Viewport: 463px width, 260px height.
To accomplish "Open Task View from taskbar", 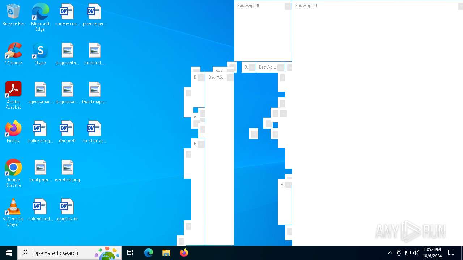I will 130,253.
